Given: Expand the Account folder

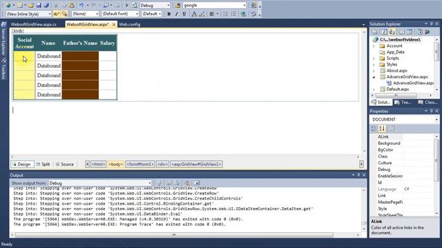Looking at the screenshot, I should (374, 46).
